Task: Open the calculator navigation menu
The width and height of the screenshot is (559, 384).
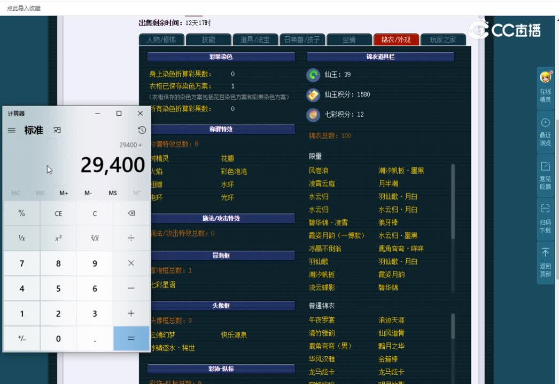Action: [x=12, y=130]
